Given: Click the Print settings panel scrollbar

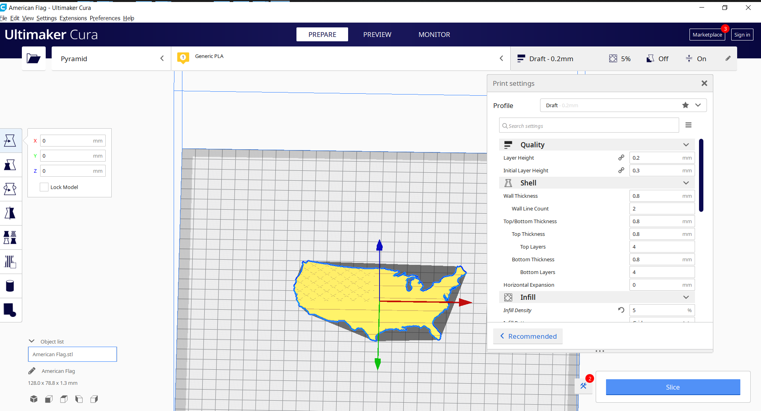Looking at the screenshot, I should (701, 175).
